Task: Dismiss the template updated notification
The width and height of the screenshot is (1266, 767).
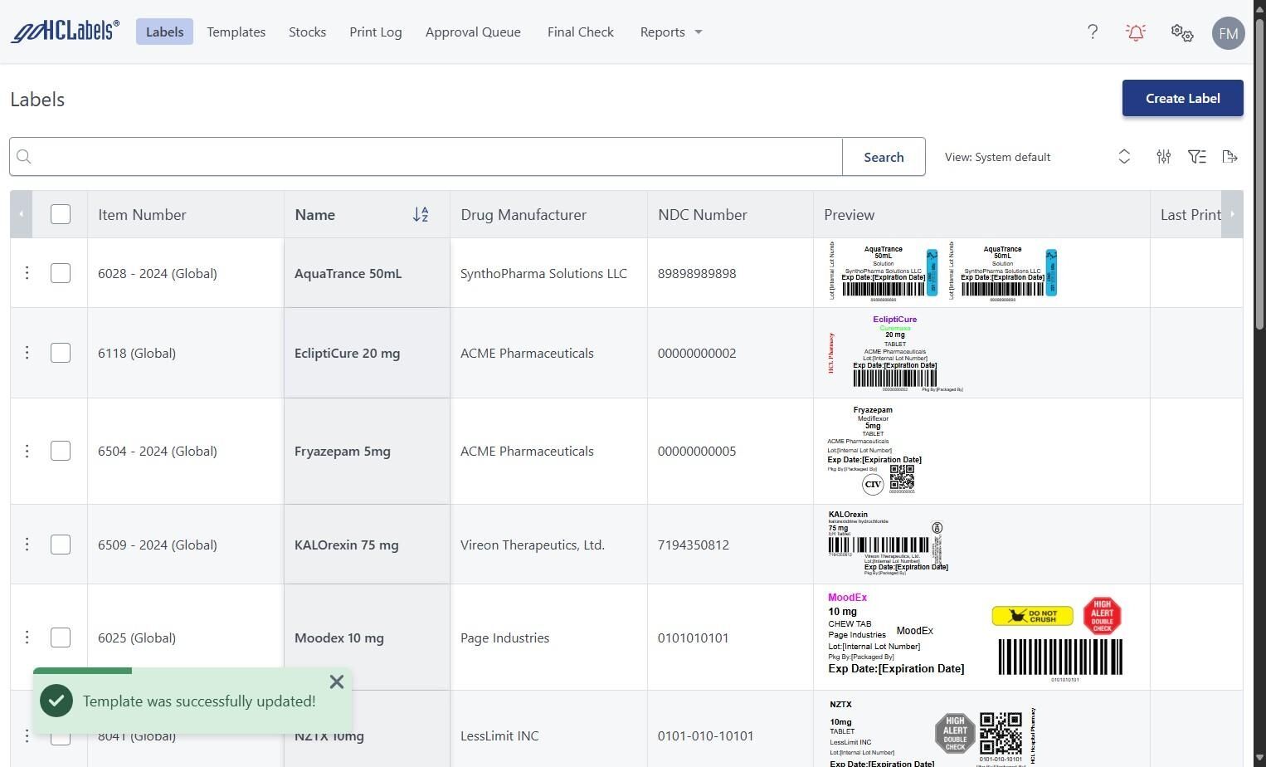Action: (x=336, y=682)
